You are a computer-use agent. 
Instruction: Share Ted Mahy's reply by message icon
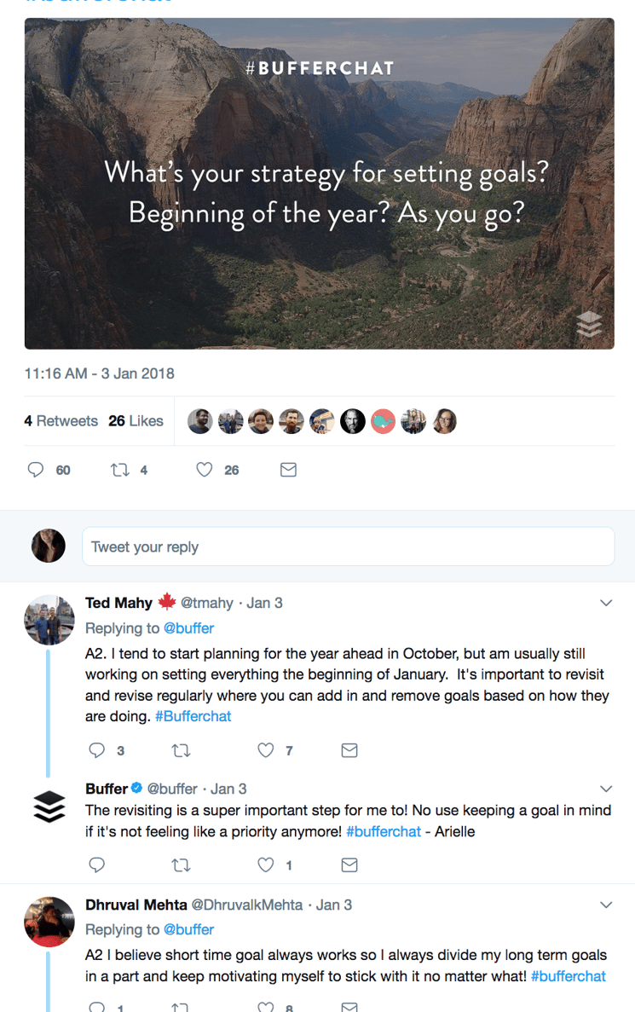click(349, 750)
